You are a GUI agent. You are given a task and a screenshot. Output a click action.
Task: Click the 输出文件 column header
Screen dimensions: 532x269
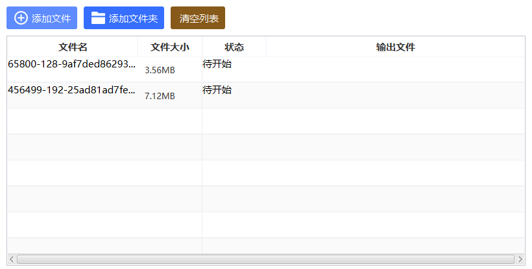pyautogui.click(x=395, y=47)
